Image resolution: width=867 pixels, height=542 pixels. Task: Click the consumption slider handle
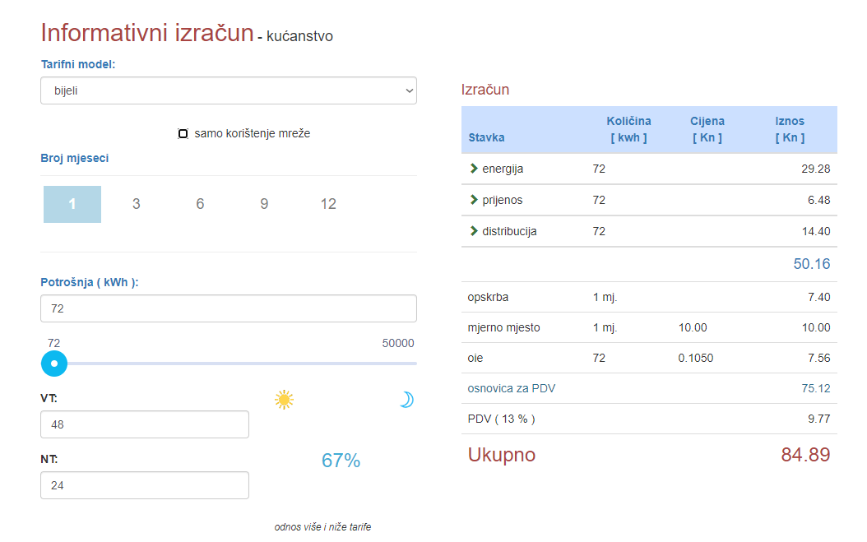tap(54, 363)
